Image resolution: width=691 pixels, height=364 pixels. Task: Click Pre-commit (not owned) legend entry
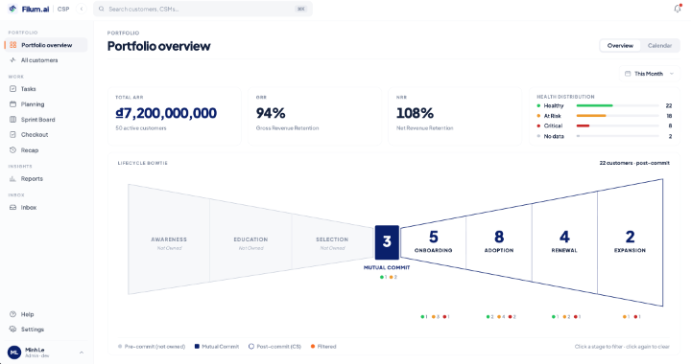[152, 347]
